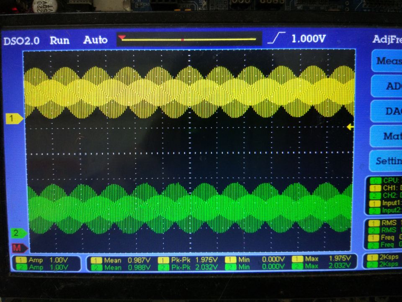The width and height of the screenshot is (402, 302).
Task: Tap the channel 1 Amp 1.00V readout
Action: click(42, 260)
